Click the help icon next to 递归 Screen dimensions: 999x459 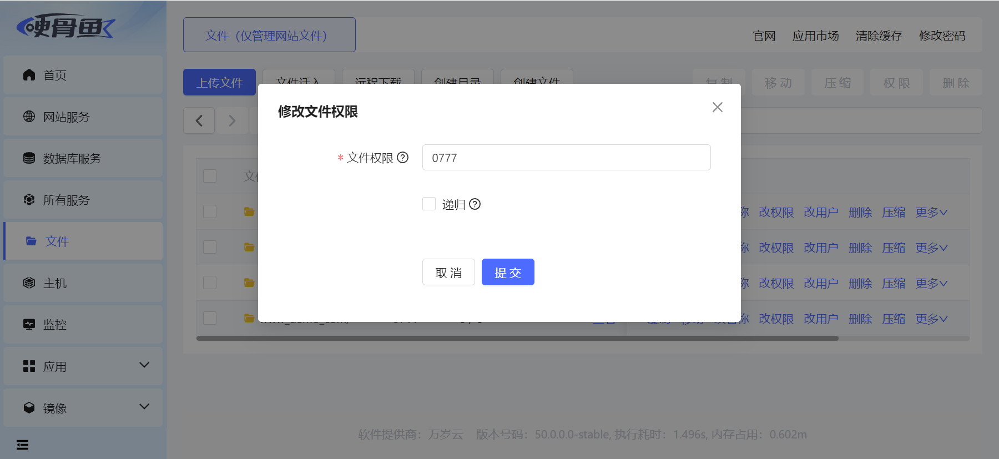tap(475, 204)
